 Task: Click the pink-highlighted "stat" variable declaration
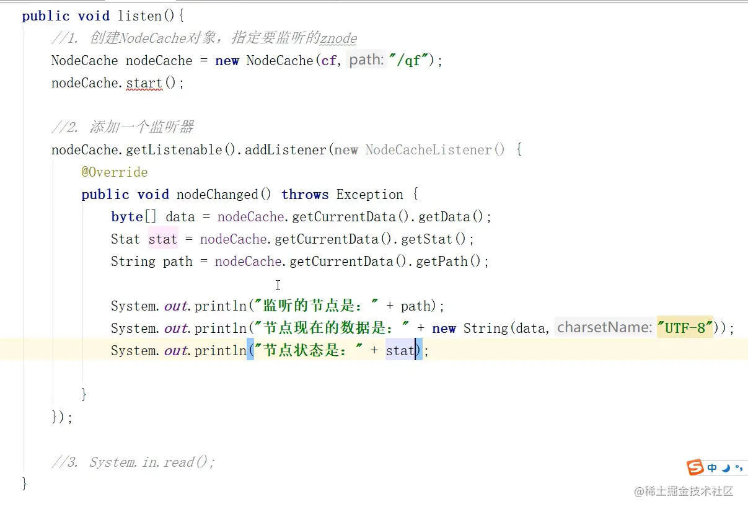click(163, 239)
